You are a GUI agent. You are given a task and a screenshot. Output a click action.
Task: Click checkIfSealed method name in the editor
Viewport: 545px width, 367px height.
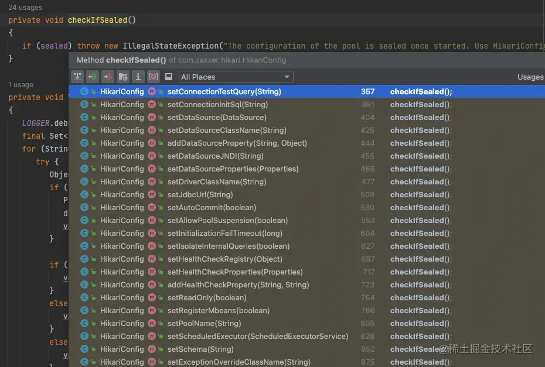pyautogui.click(x=98, y=20)
